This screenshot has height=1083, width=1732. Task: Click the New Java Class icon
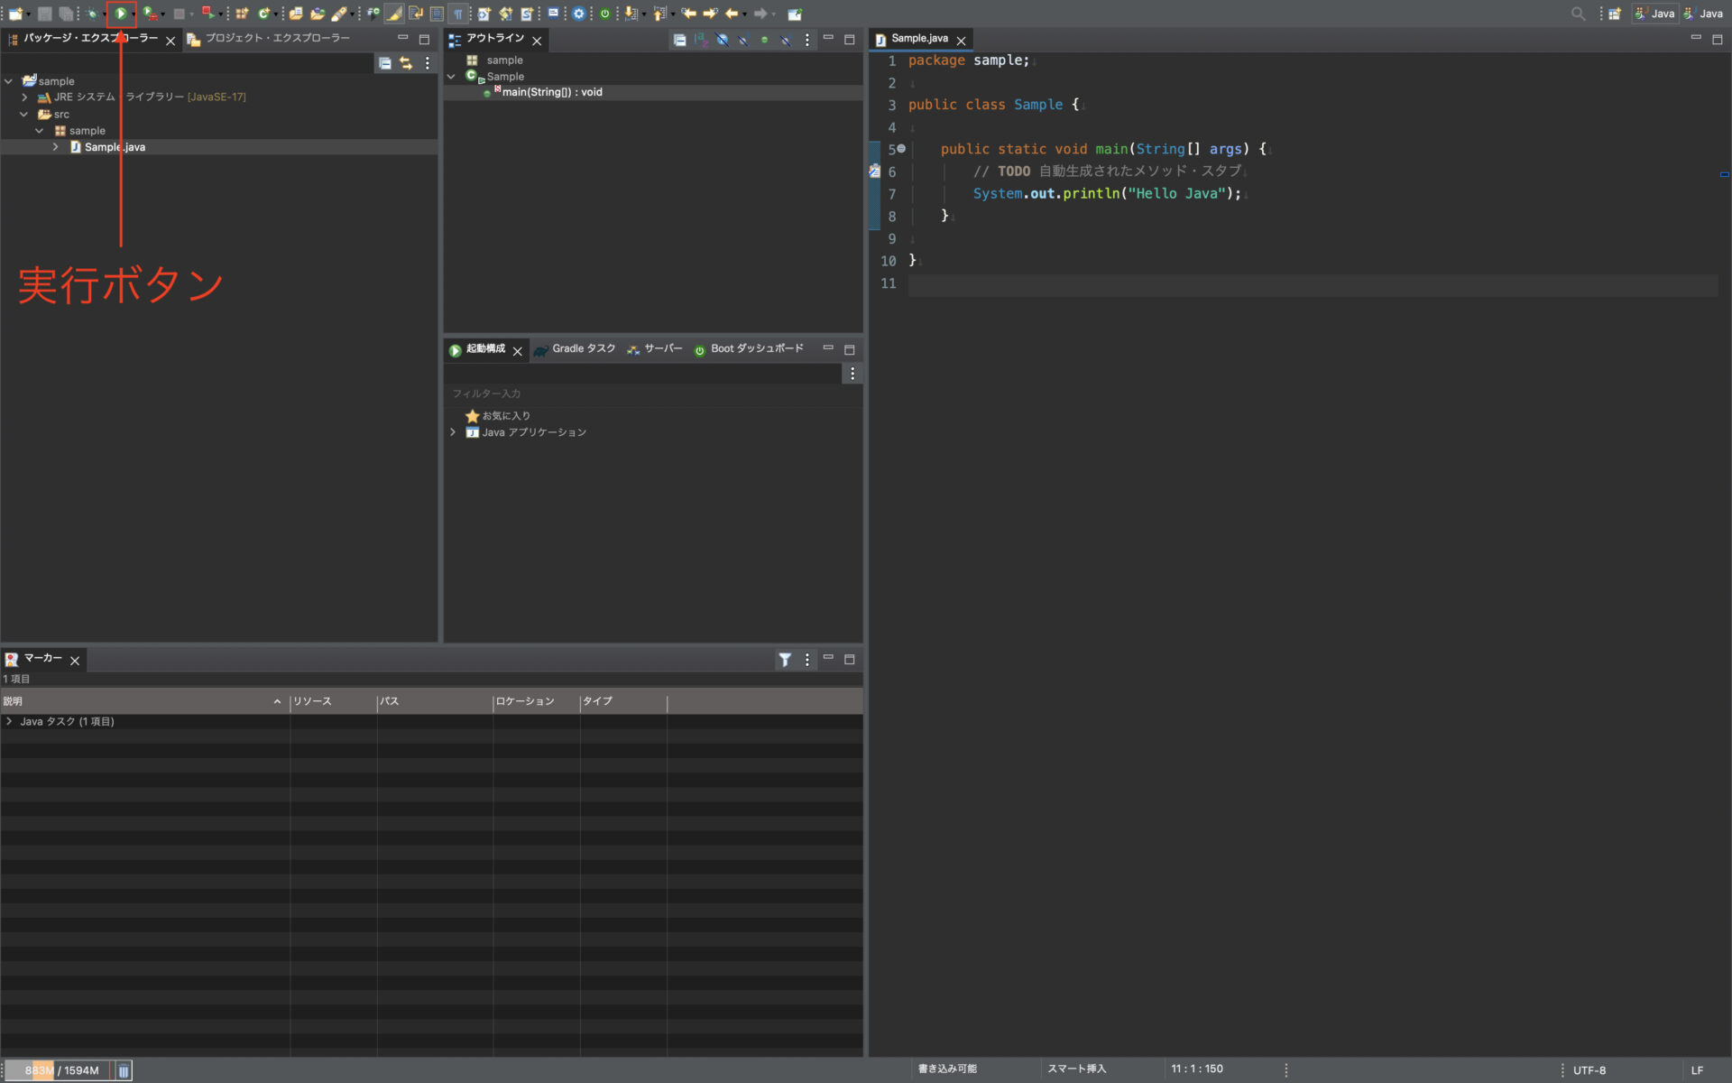tap(263, 14)
